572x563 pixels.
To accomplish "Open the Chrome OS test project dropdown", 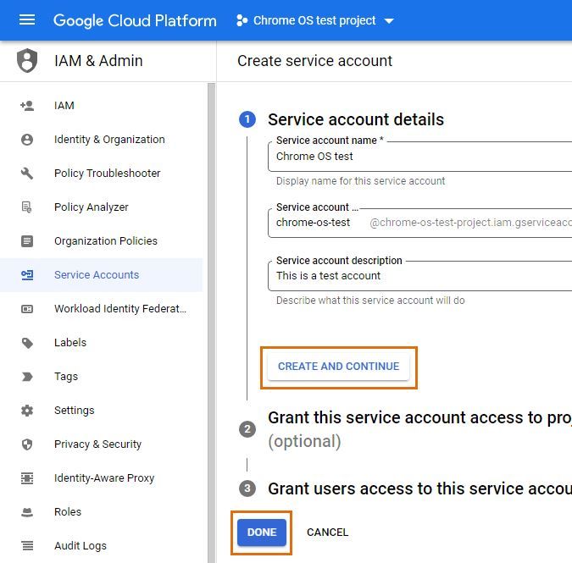I will tap(315, 20).
